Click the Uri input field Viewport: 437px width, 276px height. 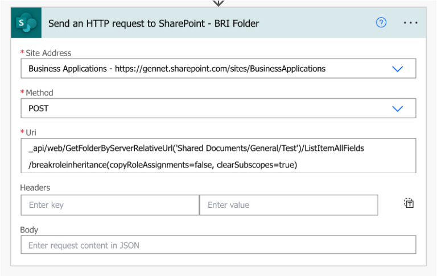[x=218, y=156]
